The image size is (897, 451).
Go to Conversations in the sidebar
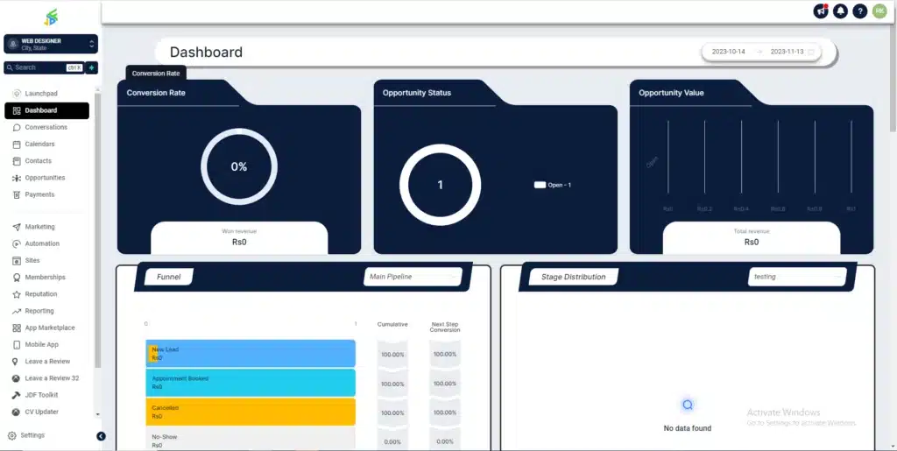point(46,127)
